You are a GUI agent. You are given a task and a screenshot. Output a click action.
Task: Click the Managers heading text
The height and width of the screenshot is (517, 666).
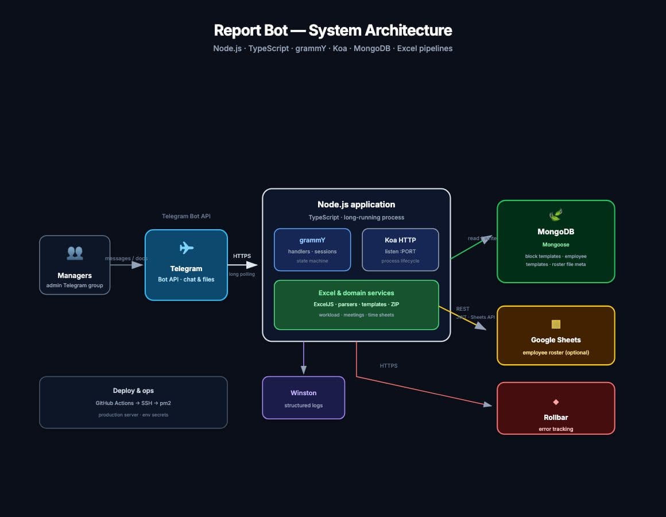[75, 276]
